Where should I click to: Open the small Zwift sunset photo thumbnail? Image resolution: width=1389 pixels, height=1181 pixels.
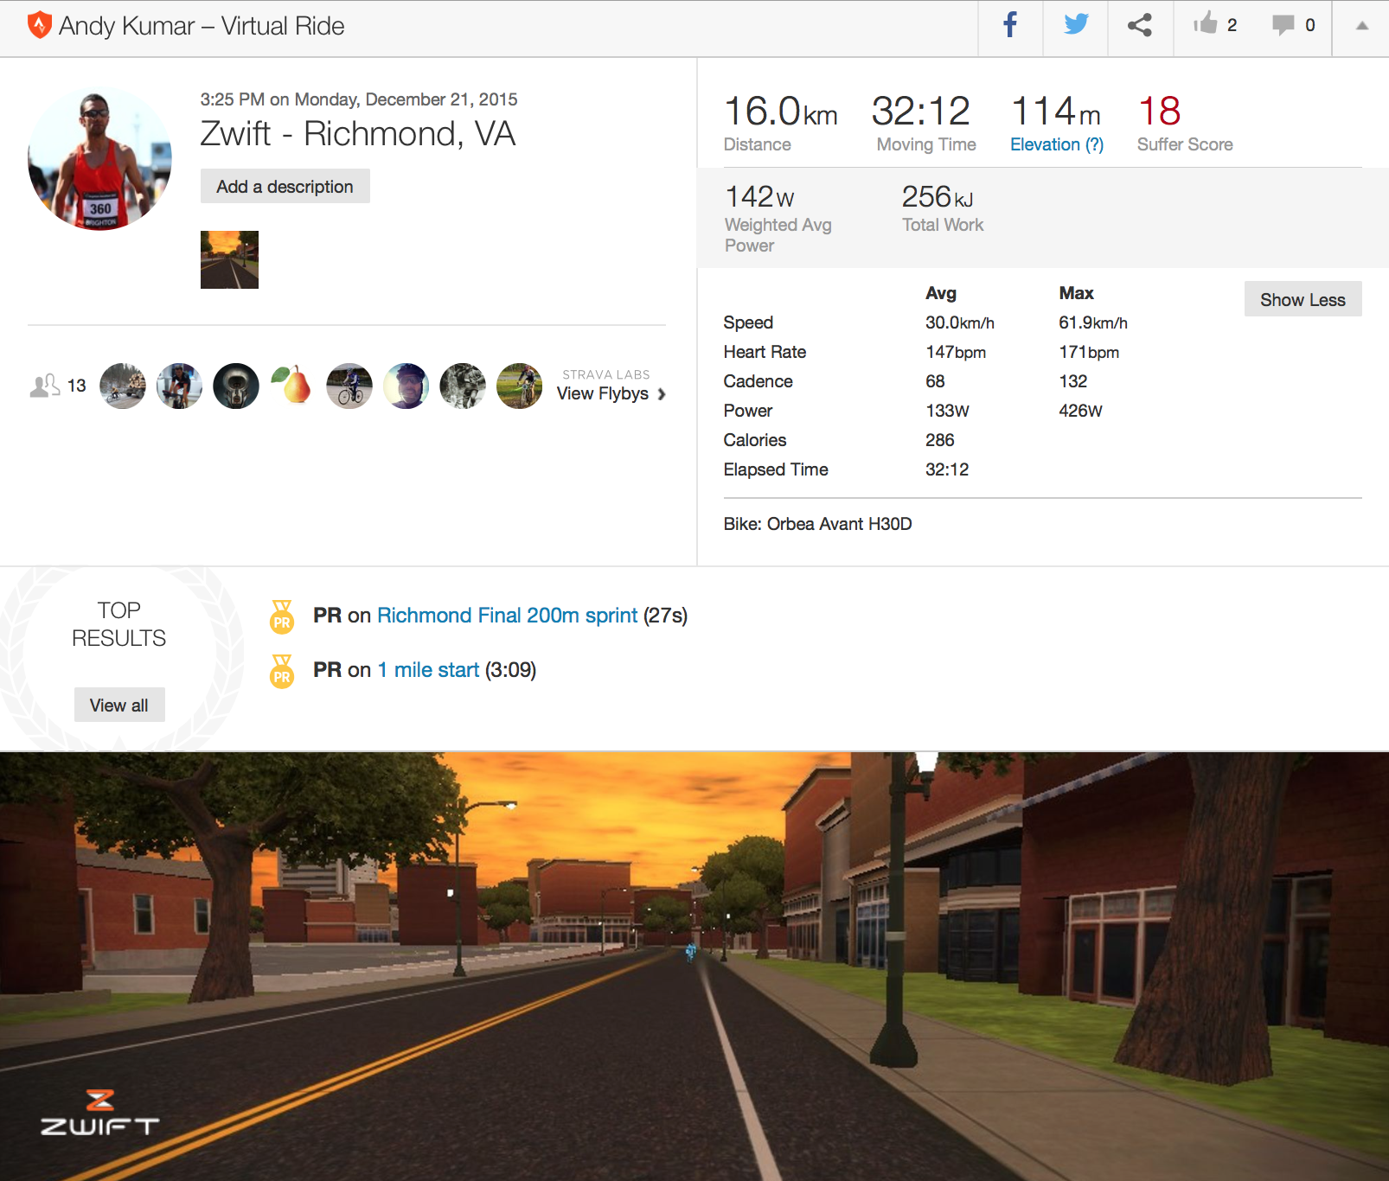point(229,259)
